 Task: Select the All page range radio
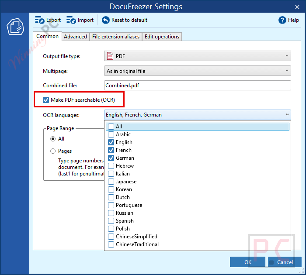coord(53,139)
